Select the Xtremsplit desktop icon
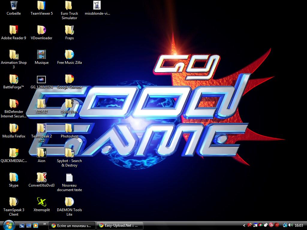Viewport: 307px width, 230px height. pyautogui.click(x=41, y=202)
